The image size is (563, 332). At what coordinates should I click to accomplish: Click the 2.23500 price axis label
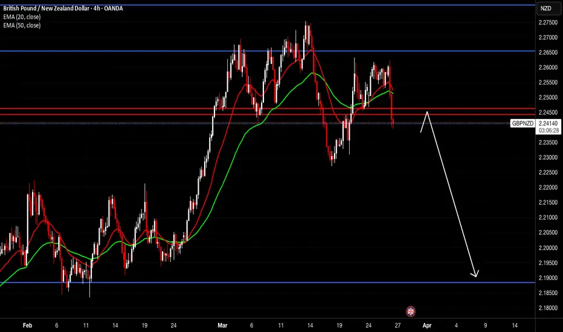(x=548, y=142)
